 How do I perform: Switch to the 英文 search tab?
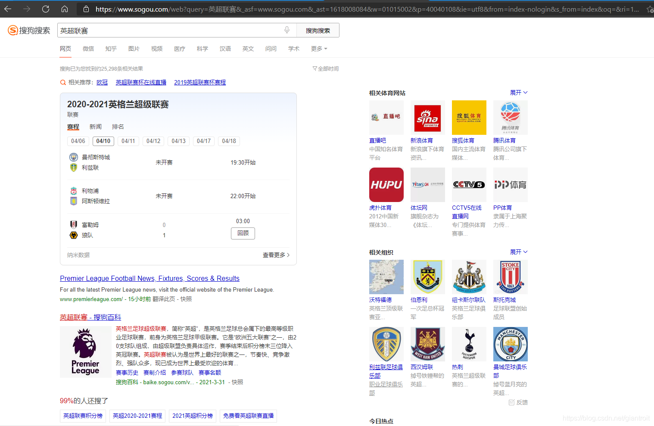248,49
